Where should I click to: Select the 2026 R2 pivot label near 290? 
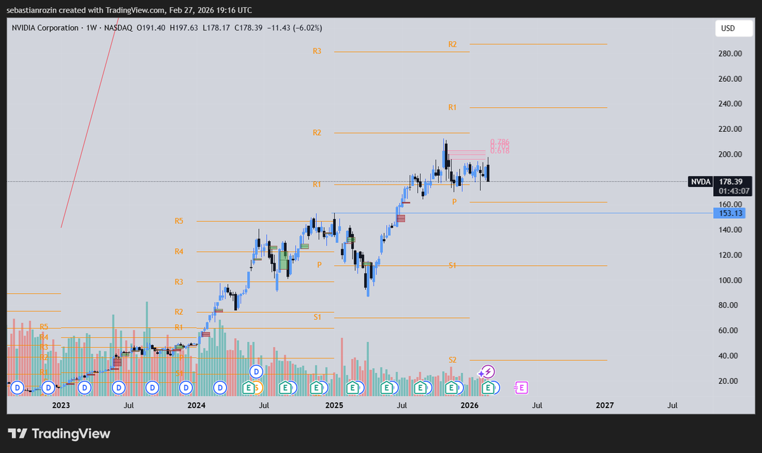pos(452,44)
